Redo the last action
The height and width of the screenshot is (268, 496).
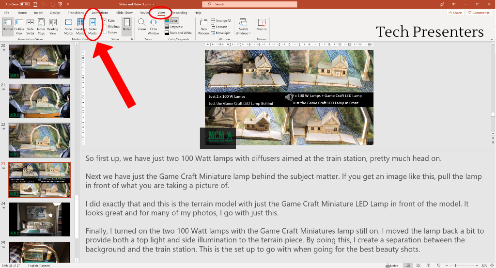coord(53,4)
